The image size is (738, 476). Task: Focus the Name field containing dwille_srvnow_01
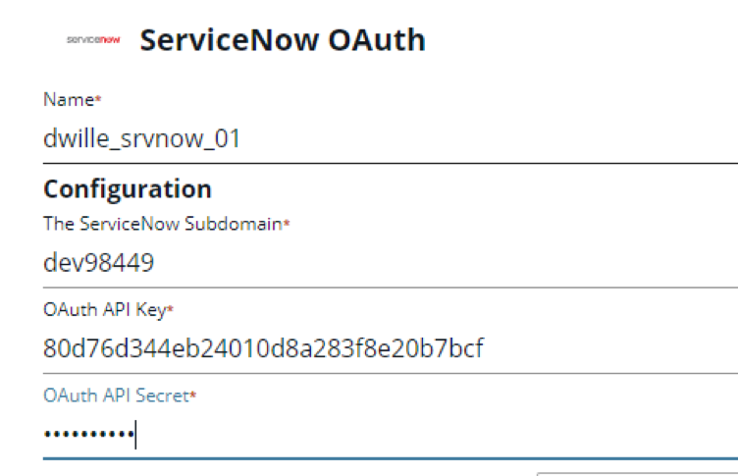391,138
